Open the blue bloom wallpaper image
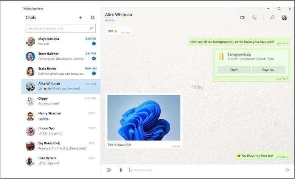The height and width of the screenshot is (179, 295). [144, 117]
